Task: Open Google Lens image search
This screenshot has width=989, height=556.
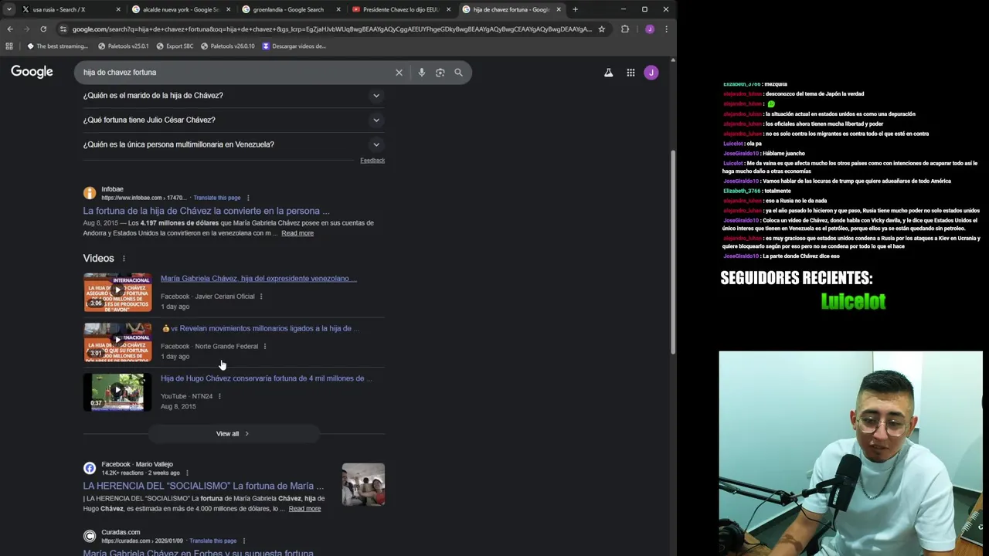Action: [440, 73]
